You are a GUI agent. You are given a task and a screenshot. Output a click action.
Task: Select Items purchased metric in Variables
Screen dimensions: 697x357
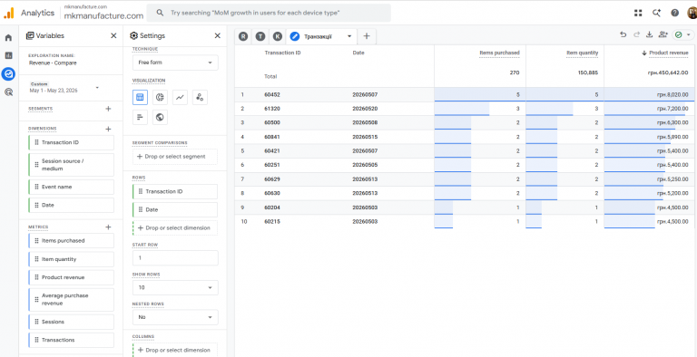(x=71, y=241)
